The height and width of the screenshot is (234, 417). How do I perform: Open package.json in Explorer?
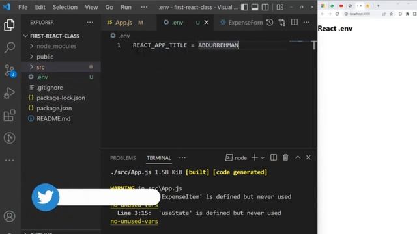click(x=61, y=109)
